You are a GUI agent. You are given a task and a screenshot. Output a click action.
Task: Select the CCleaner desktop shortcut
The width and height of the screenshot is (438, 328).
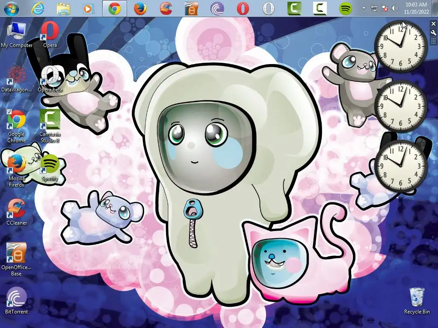pos(17,213)
